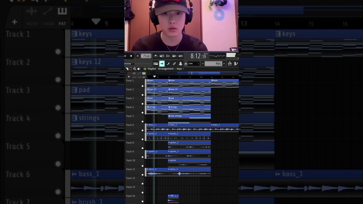The image size is (363, 204).
Task: Click the link icon for note grouping
Action: [x=174, y=64]
